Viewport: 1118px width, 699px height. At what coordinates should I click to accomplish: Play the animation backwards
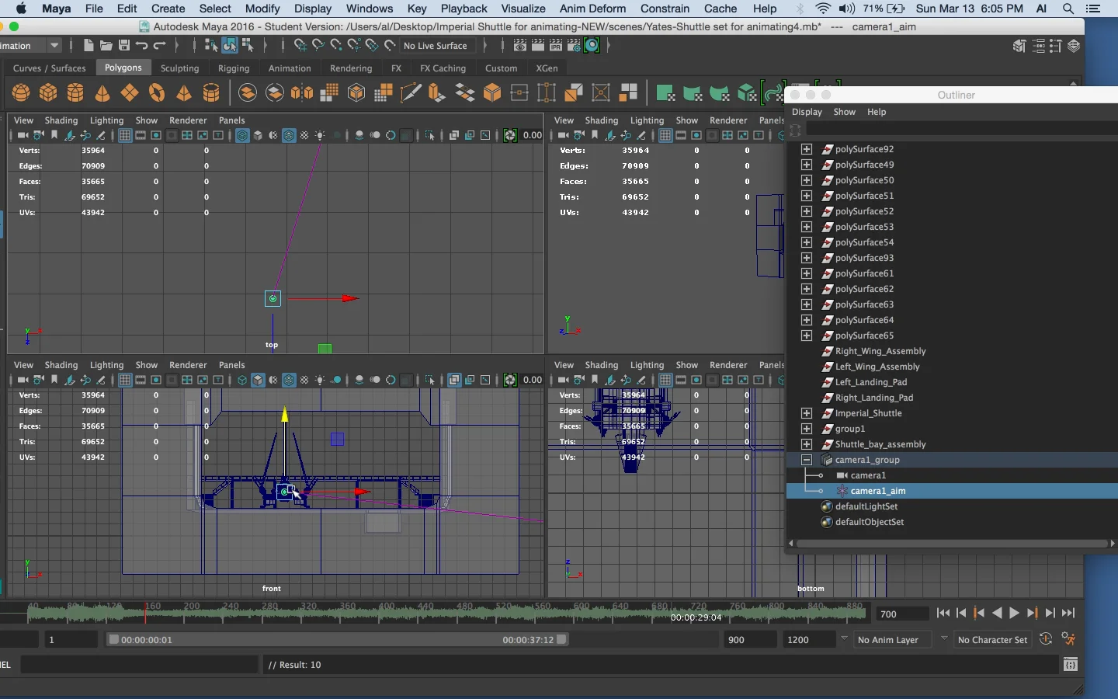click(997, 614)
